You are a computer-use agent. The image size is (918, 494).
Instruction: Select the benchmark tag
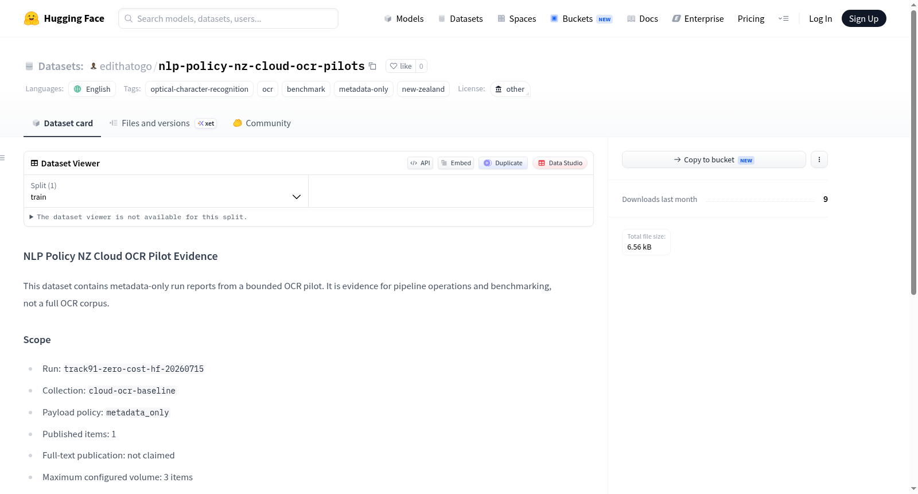[306, 89]
